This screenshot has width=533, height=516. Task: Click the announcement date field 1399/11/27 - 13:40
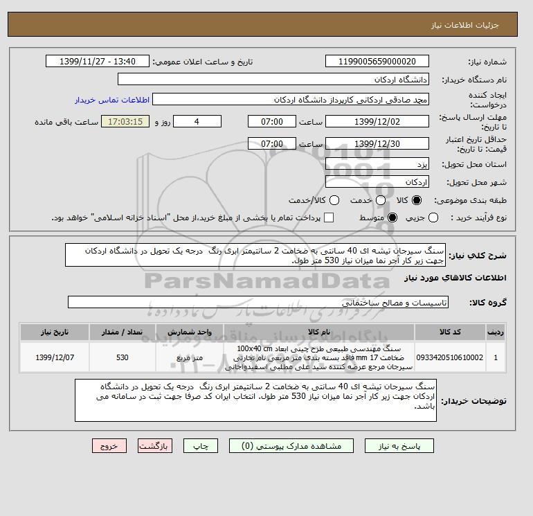[98, 61]
